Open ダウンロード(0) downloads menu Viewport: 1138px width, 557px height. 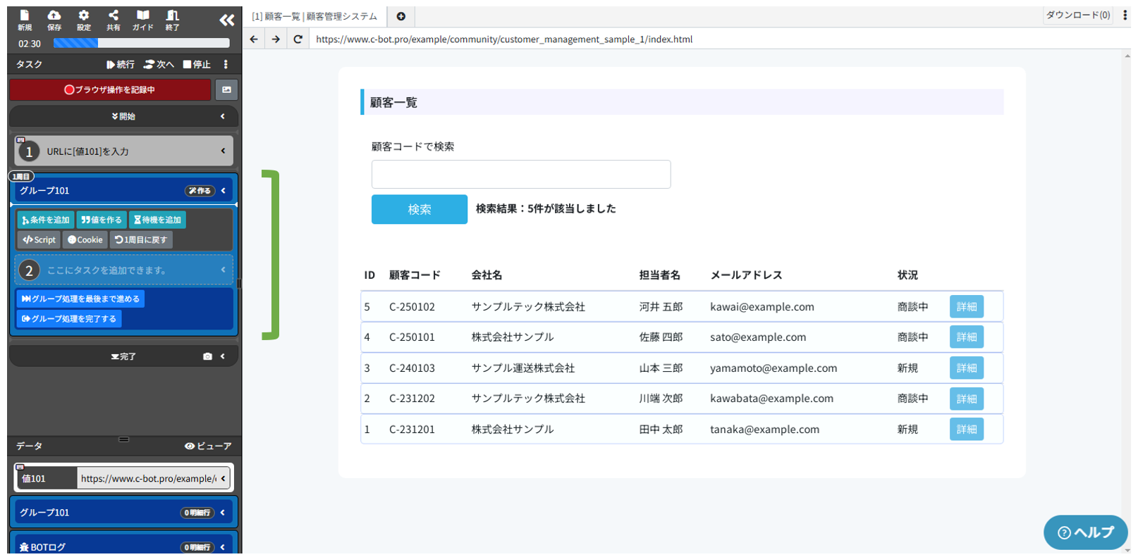click(1078, 15)
